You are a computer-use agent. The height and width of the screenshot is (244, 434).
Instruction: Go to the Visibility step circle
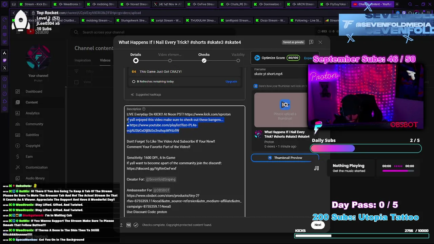(x=238, y=61)
